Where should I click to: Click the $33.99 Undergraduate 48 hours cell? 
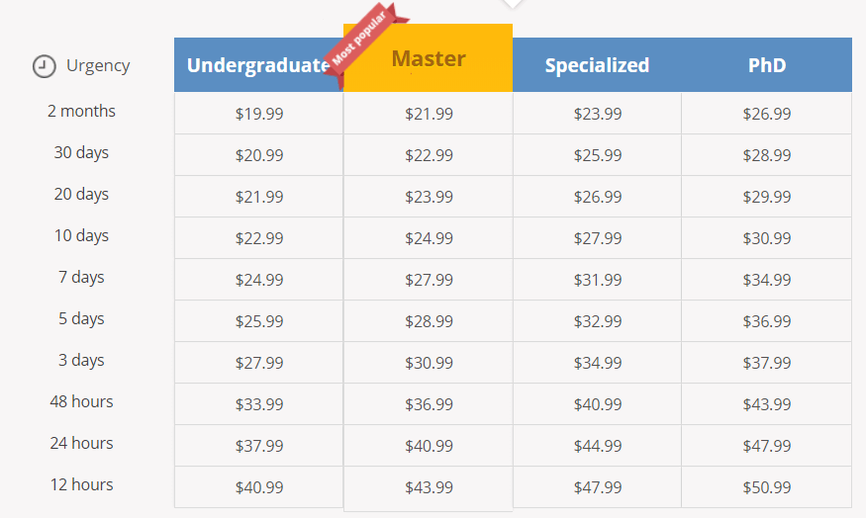(259, 403)
